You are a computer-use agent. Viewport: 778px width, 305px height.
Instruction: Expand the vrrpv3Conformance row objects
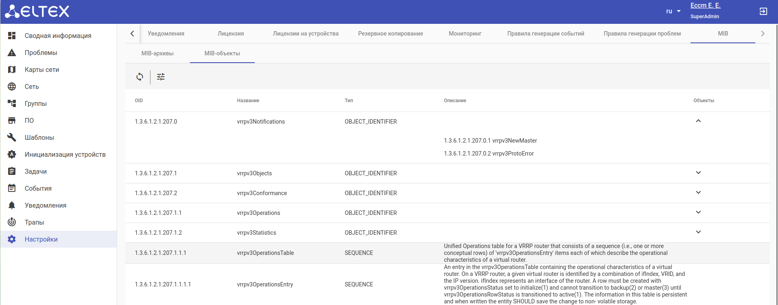coord(698,193)
